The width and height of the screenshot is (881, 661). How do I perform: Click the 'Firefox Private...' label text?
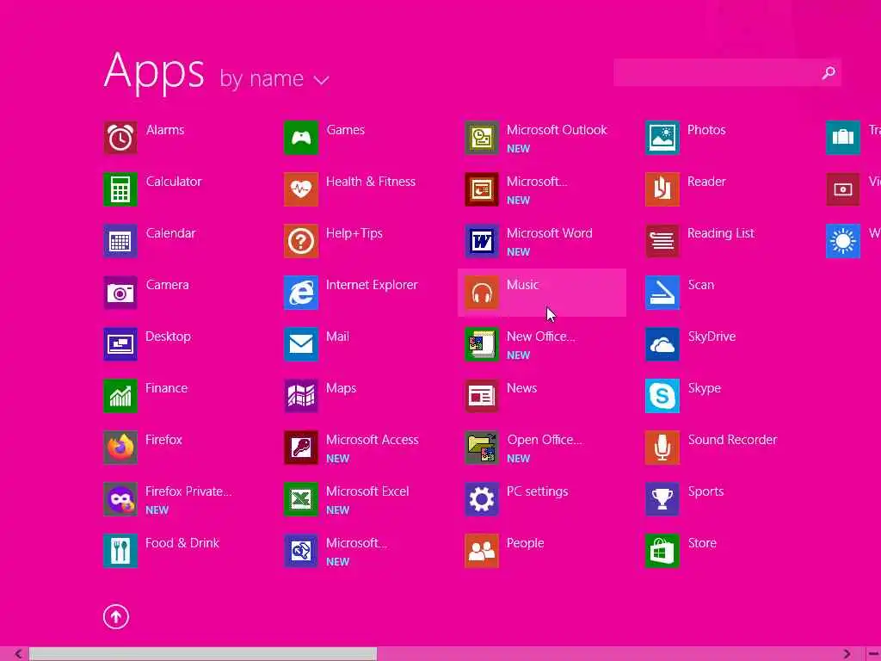tap(188, 491)
